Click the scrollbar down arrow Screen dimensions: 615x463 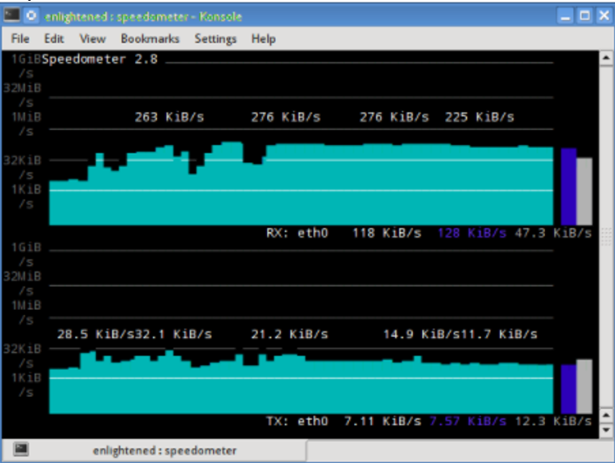point(605,429)
